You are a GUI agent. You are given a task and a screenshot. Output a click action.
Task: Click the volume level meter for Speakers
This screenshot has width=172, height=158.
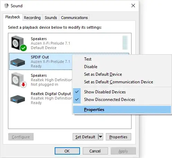(x=125, y=43)
